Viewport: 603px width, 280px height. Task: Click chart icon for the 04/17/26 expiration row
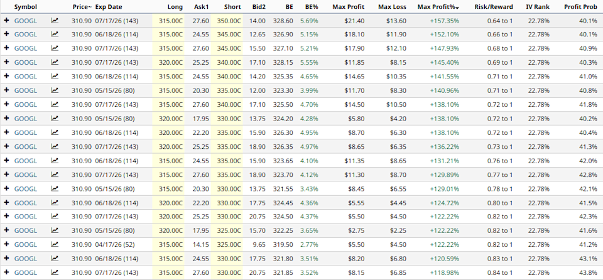click(x=55, y=244)
